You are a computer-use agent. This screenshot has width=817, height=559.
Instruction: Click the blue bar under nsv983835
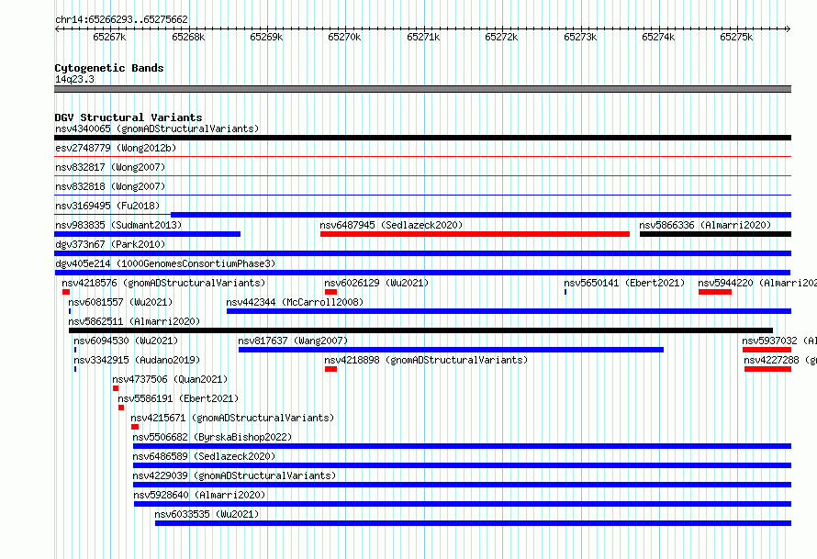[x=148, y=234]
